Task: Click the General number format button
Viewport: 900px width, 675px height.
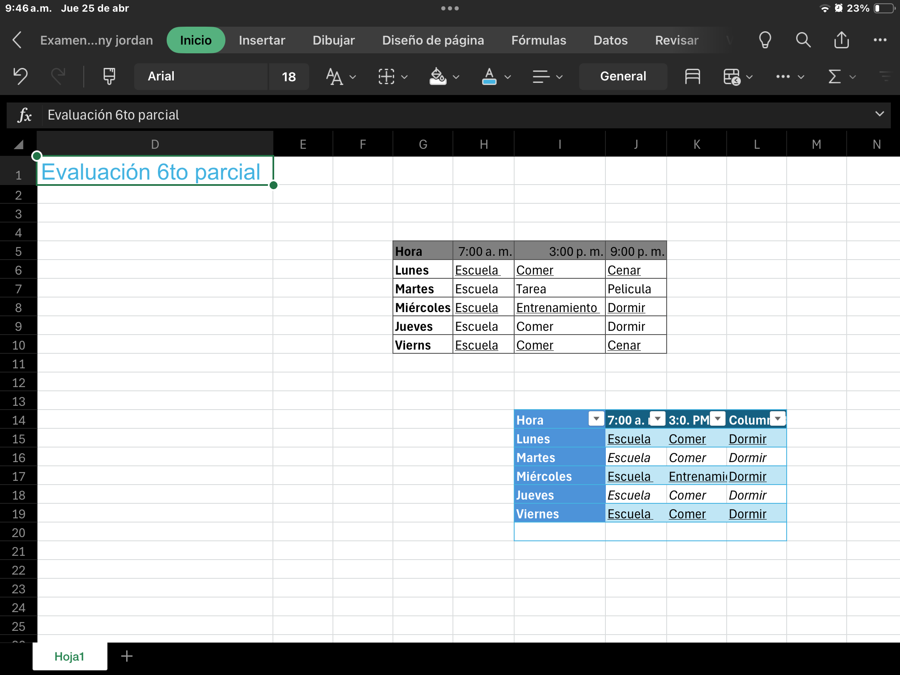Action: [623, 76]
